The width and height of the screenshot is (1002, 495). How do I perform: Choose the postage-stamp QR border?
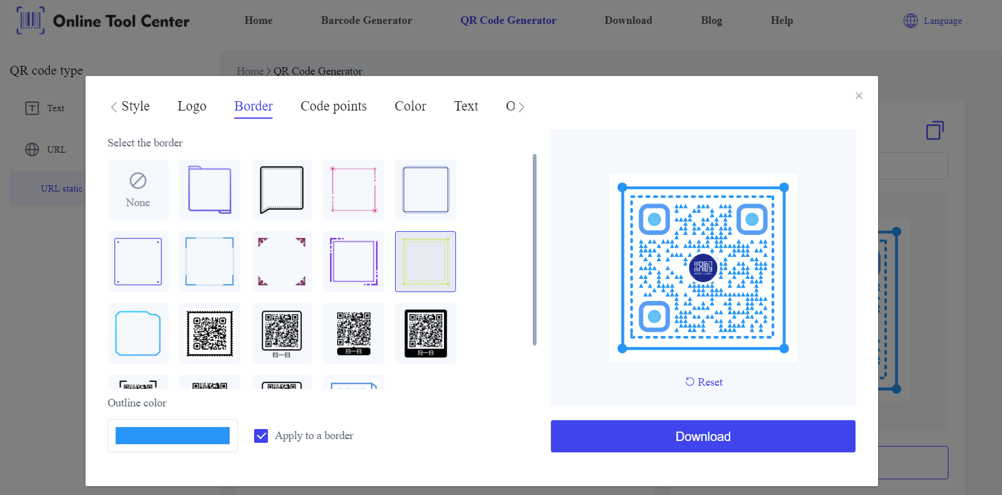click(x=209, y=333)
